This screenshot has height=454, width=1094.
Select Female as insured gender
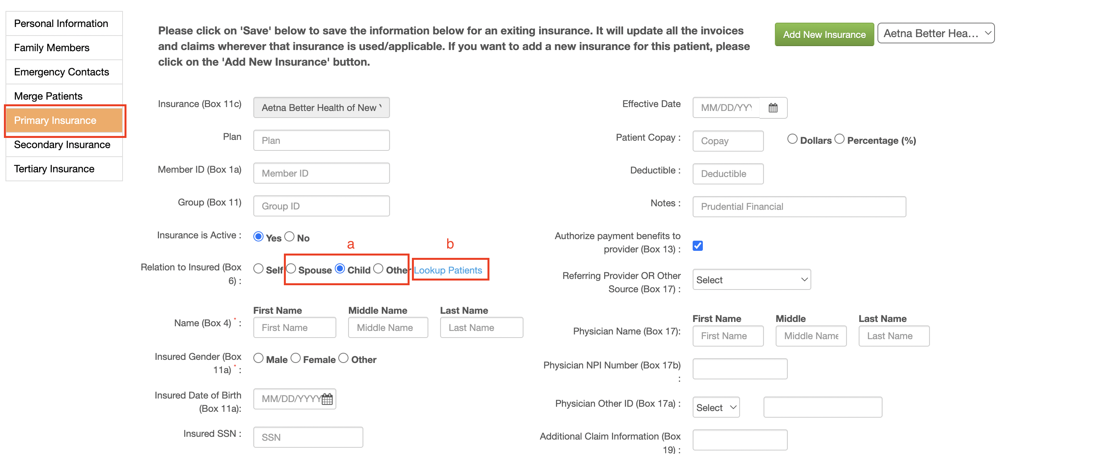coord(296,358)
